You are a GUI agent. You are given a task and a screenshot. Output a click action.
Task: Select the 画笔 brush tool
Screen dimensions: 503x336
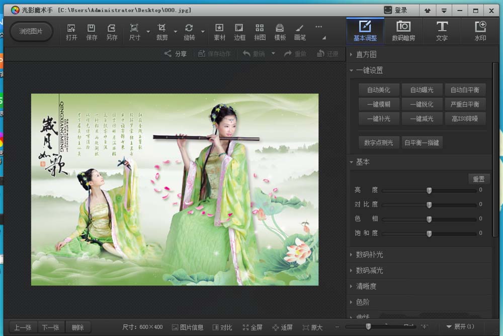tap(300, 32)
